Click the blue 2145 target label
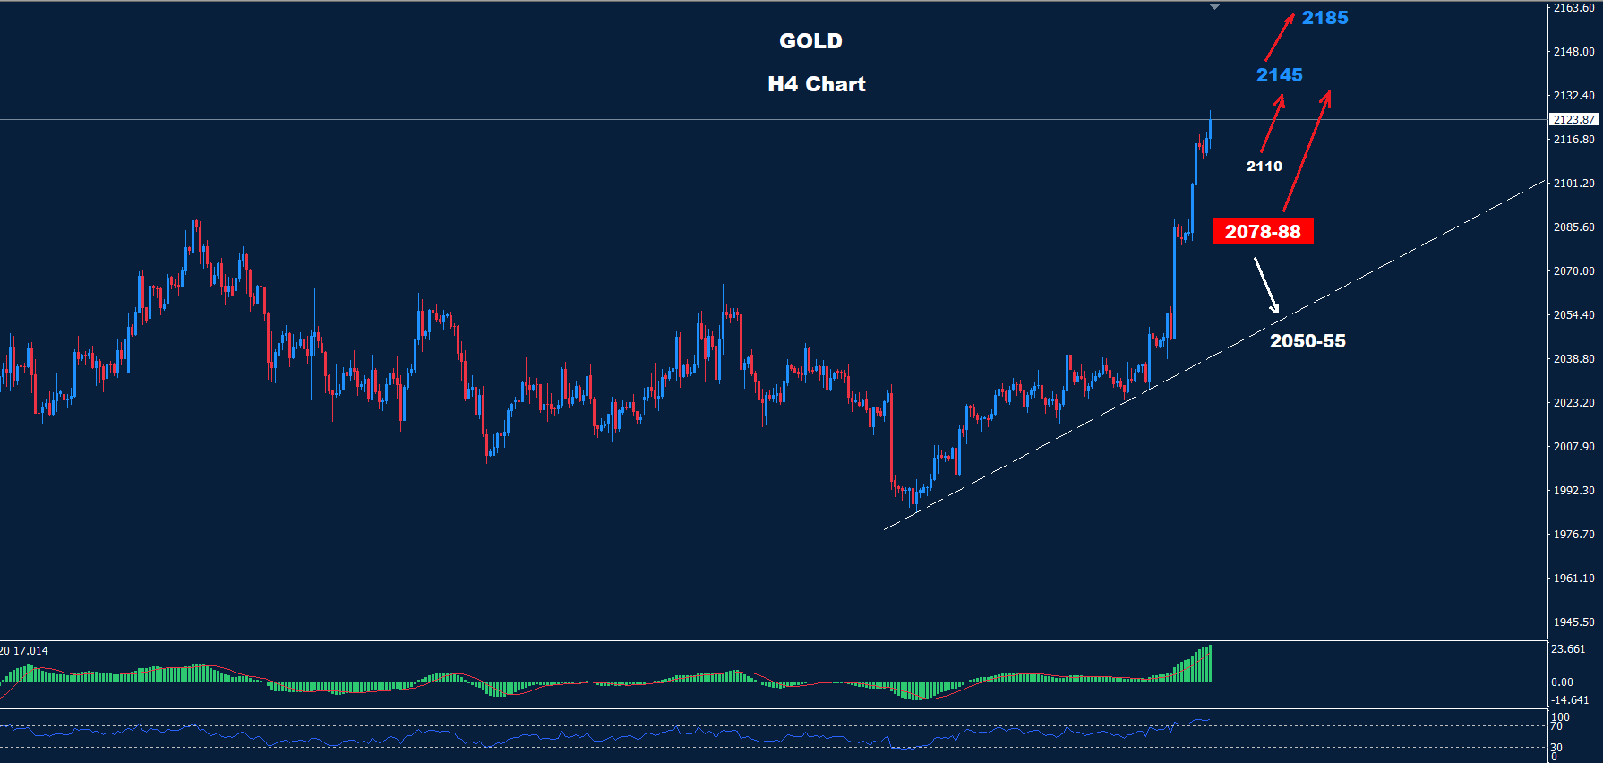 click(x=1279, y=75)
